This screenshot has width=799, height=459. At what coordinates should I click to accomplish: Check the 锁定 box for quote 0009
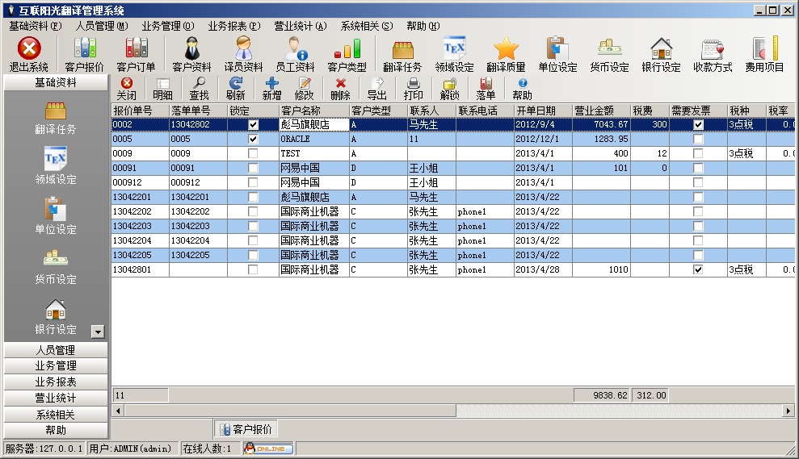pyautogui.click(x=254, y=154)
